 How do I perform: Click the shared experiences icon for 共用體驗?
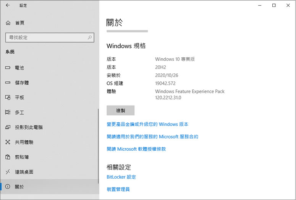pos(8,142)
